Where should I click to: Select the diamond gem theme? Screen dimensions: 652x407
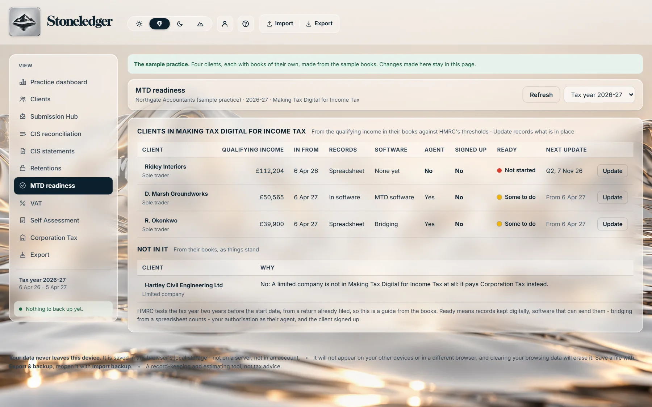tap(159, 24)
